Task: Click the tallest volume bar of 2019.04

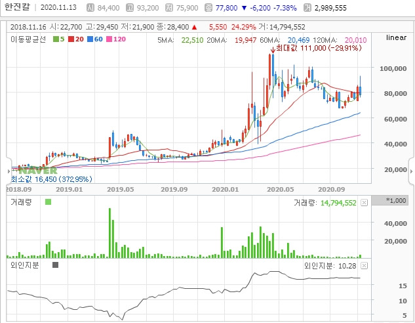Action: [110, 233]
